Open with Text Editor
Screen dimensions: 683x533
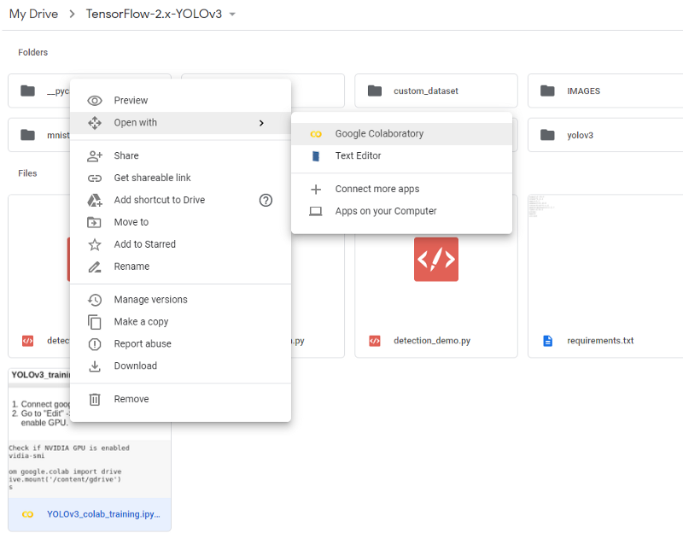tap(401, 156)
